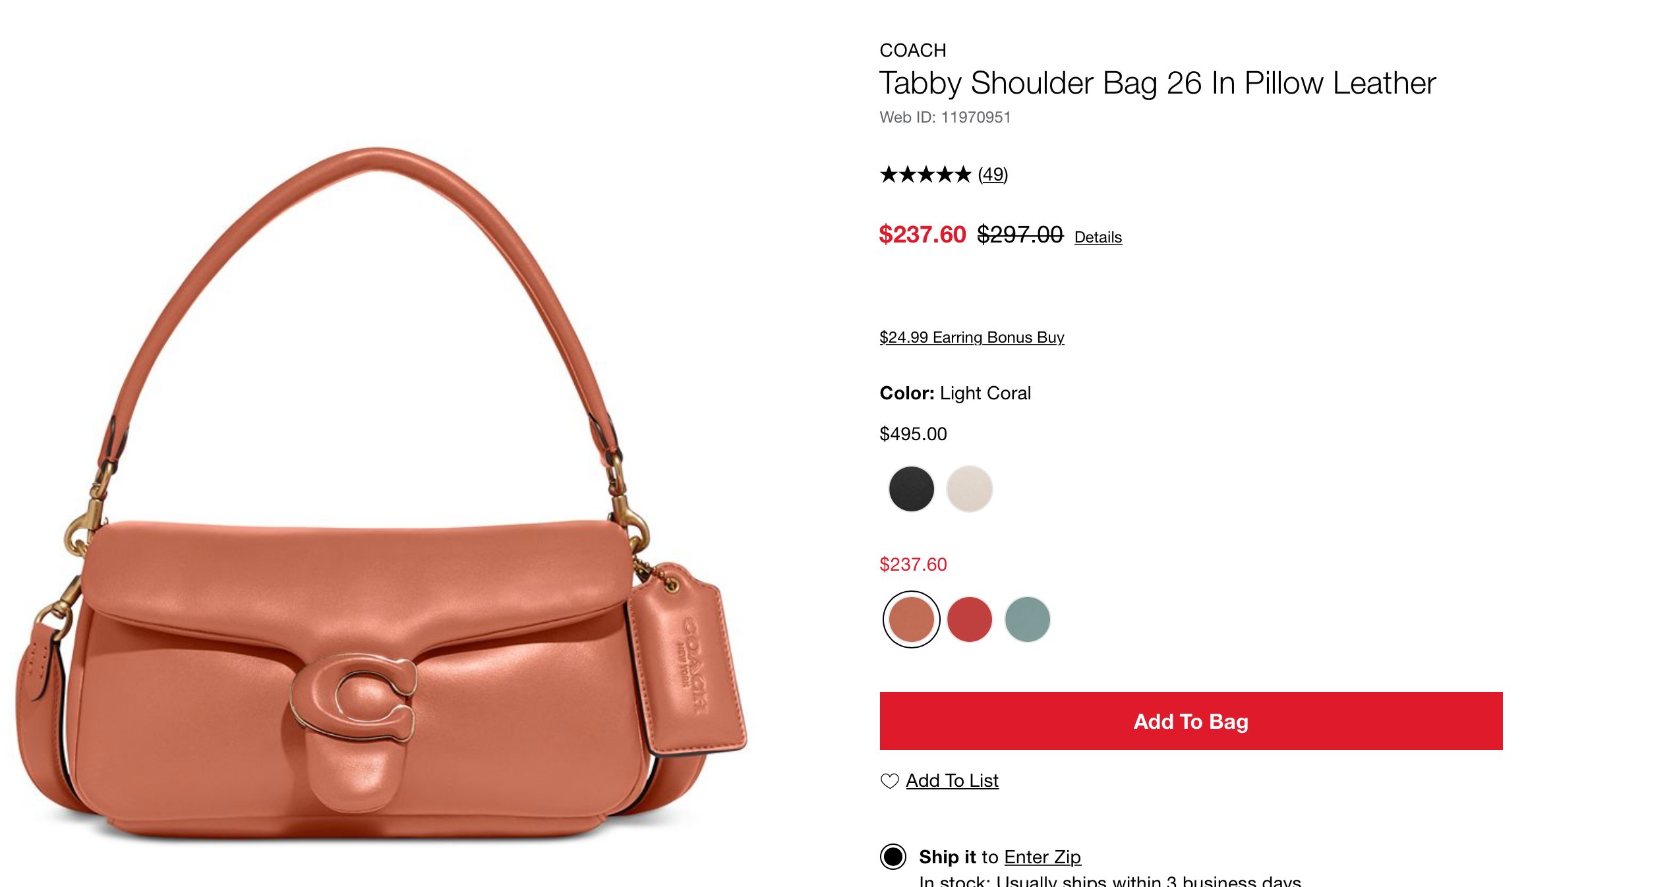Open the Add To List link
The width and height of the screenshot is (1673, 887).
(x=952, y=781)
